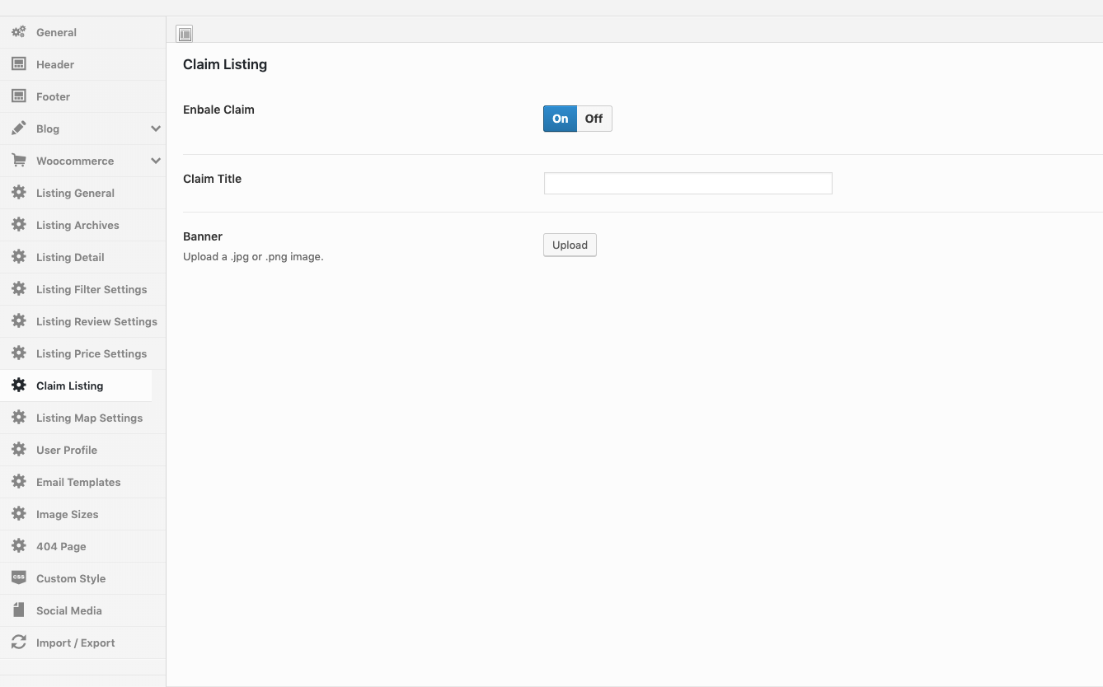Switch Enable Claim to Off

tap(594, 119)
